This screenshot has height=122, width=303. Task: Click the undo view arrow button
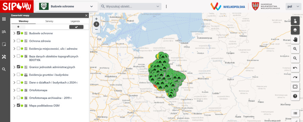coord(295,68)
